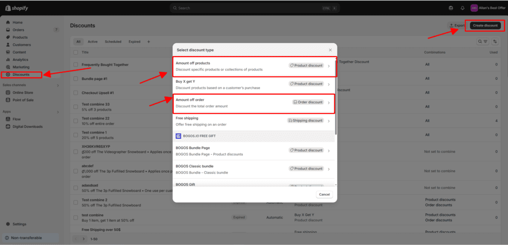Switch to the Scheduled tab
This screenshot has width=508, height=245.
[113, 42]
